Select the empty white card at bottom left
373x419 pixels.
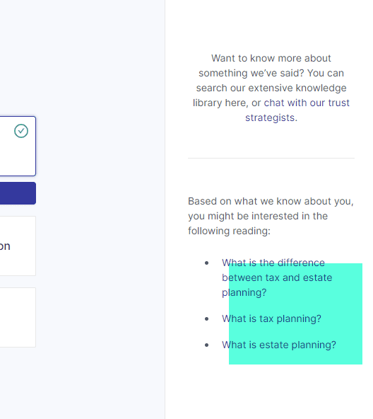coord(18,318)
